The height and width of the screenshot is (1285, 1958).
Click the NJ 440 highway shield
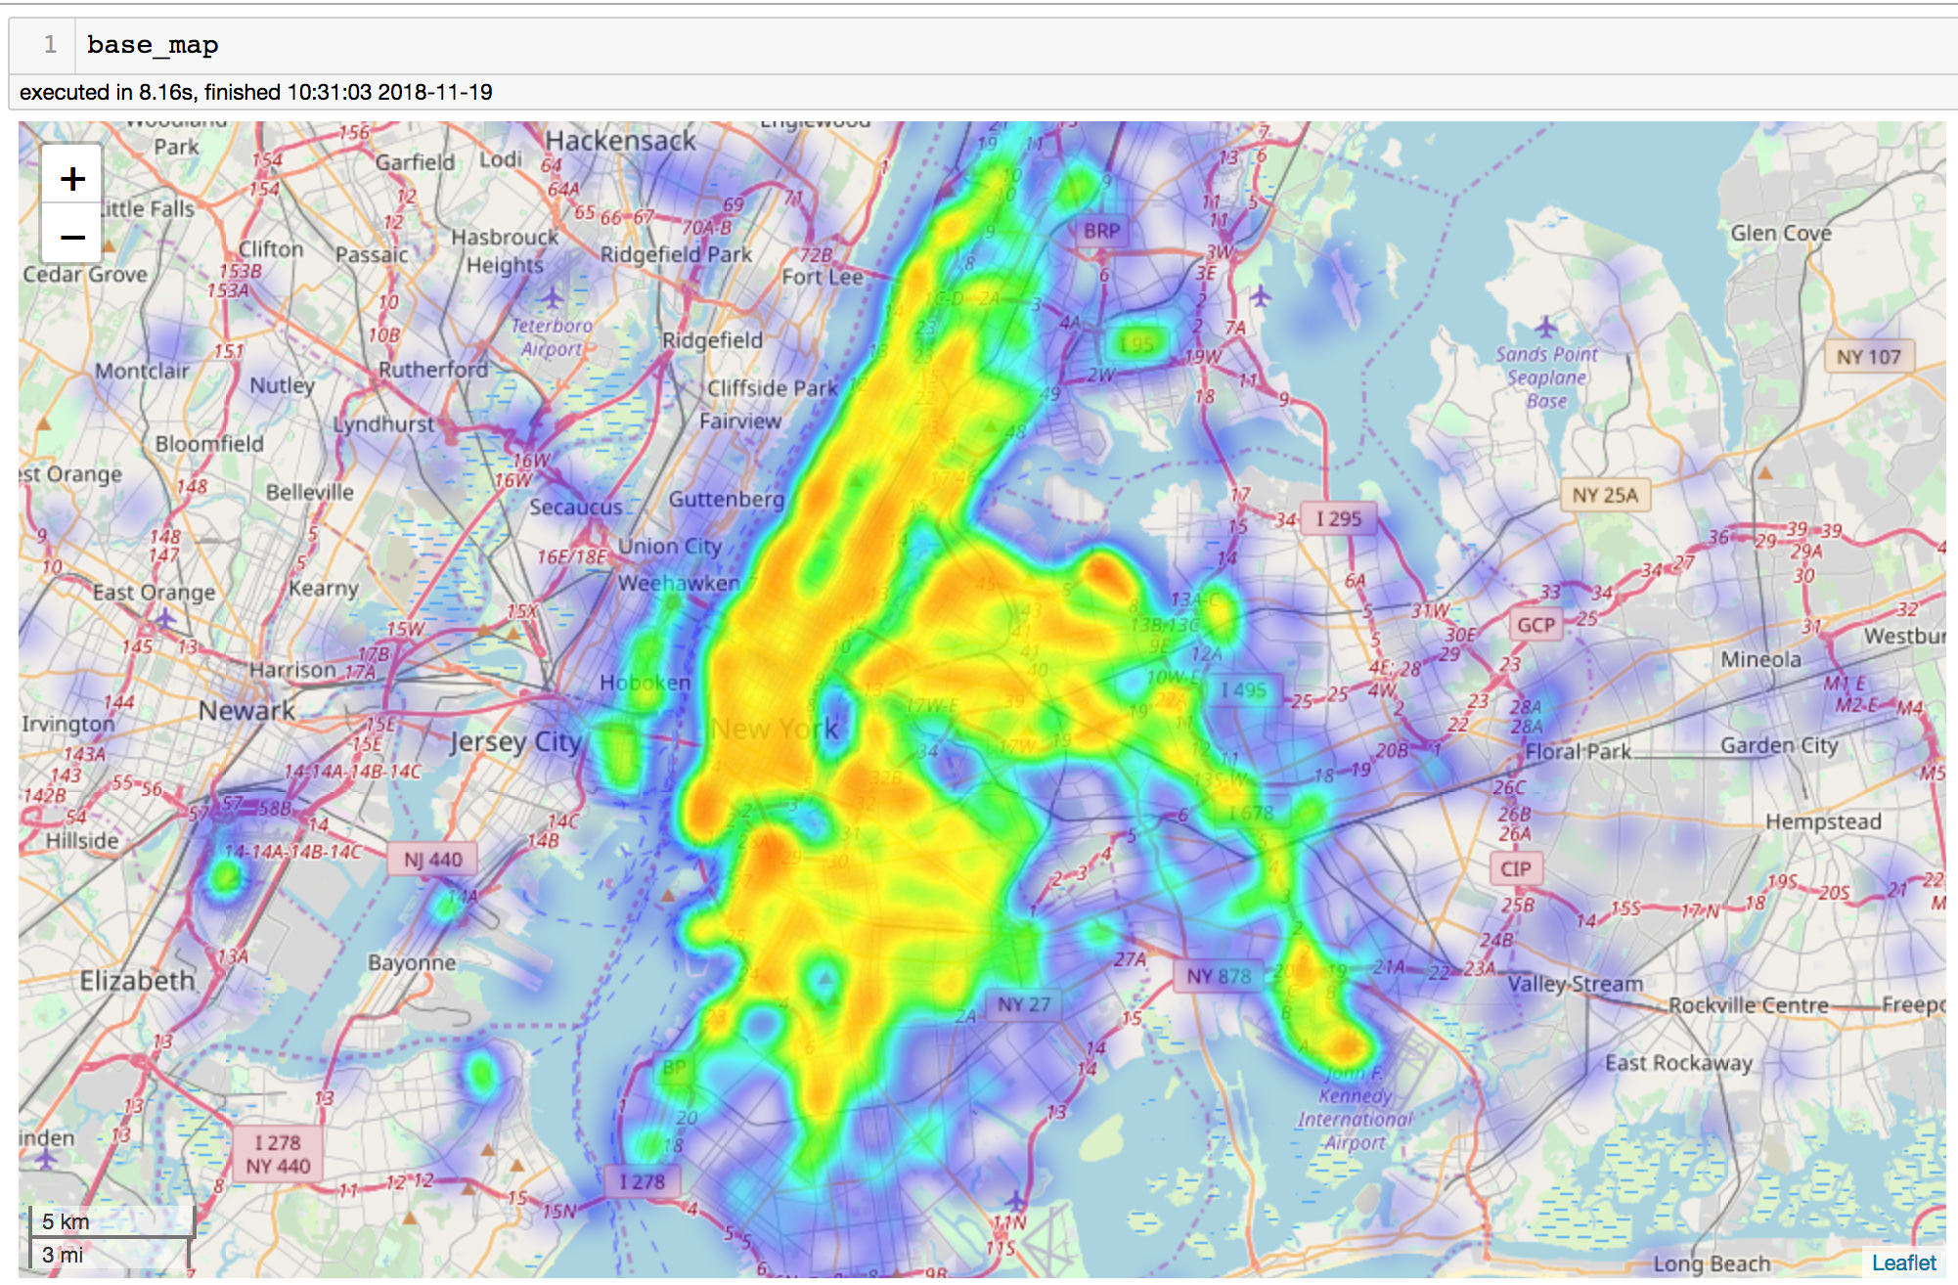(433, 860)
